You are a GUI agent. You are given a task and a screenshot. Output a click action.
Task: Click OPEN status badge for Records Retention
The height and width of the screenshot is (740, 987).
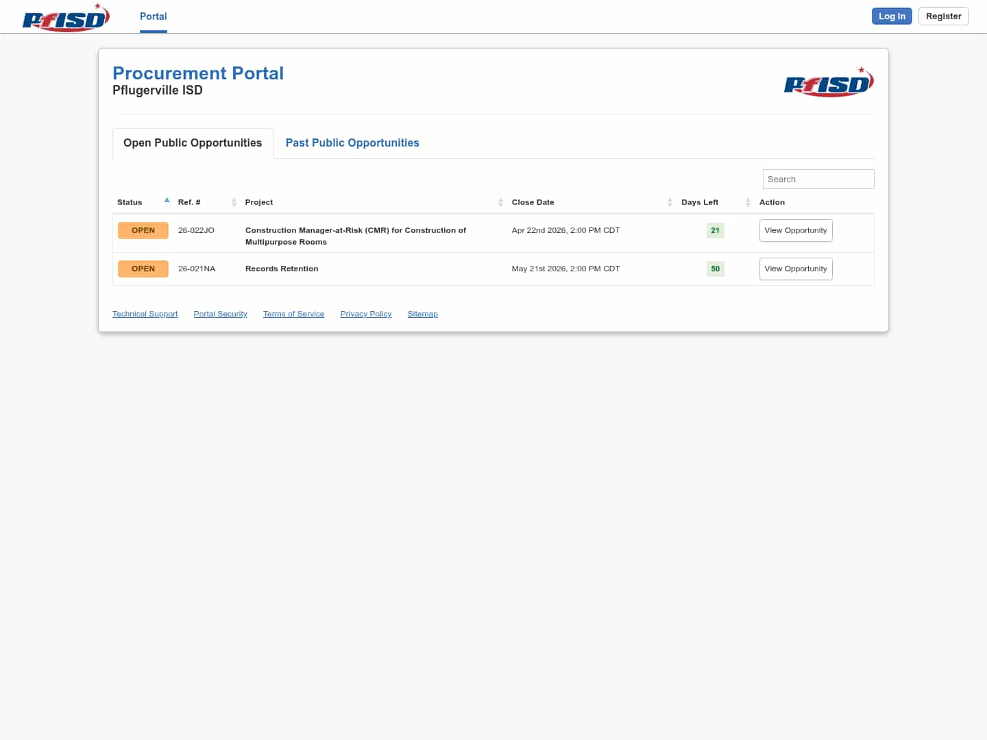click(x=143, y=269)
